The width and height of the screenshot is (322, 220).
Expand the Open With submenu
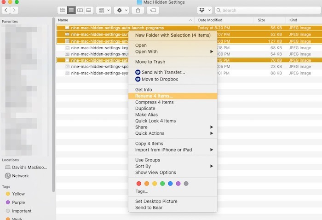point(172,52)
